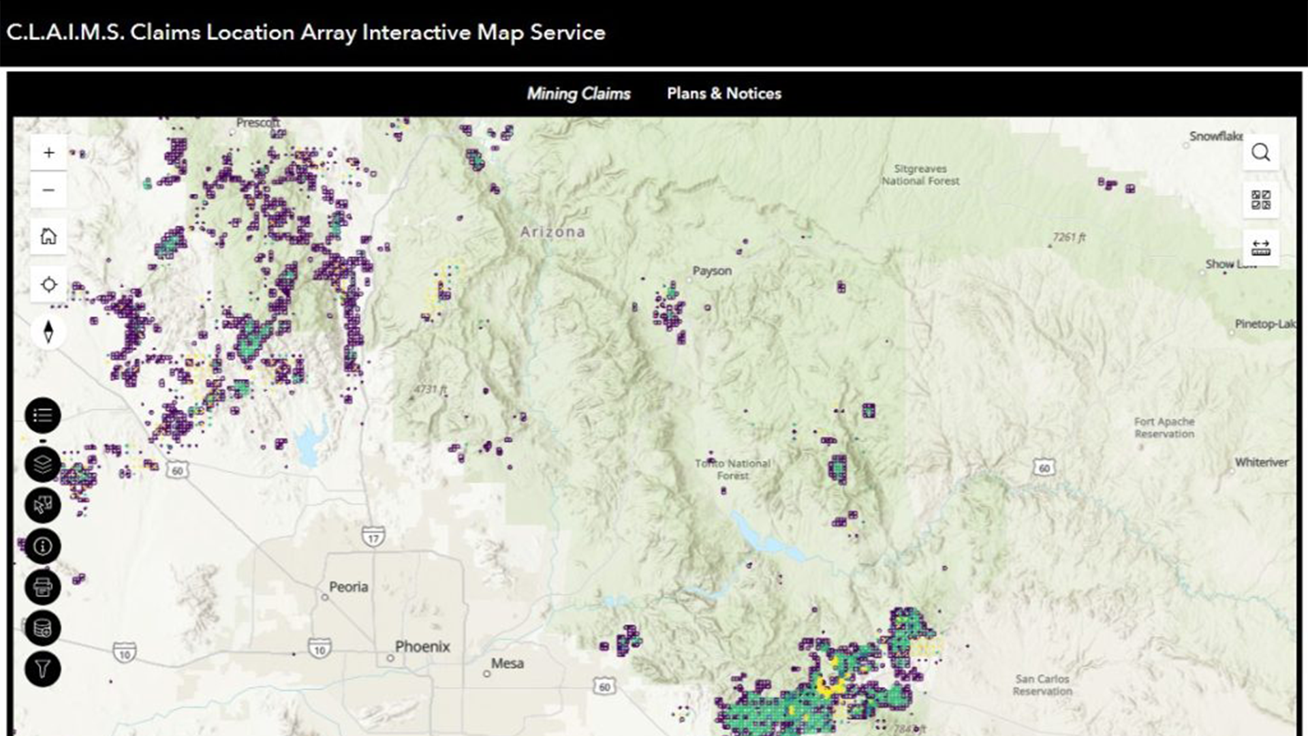
Task: Open the legend list widget
Action: point(43,415)
